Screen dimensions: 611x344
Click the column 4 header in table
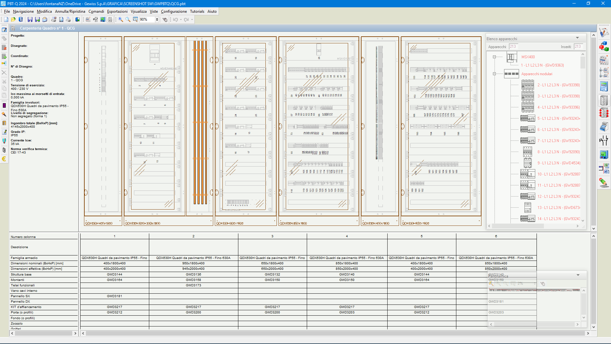tap(347, 236)
